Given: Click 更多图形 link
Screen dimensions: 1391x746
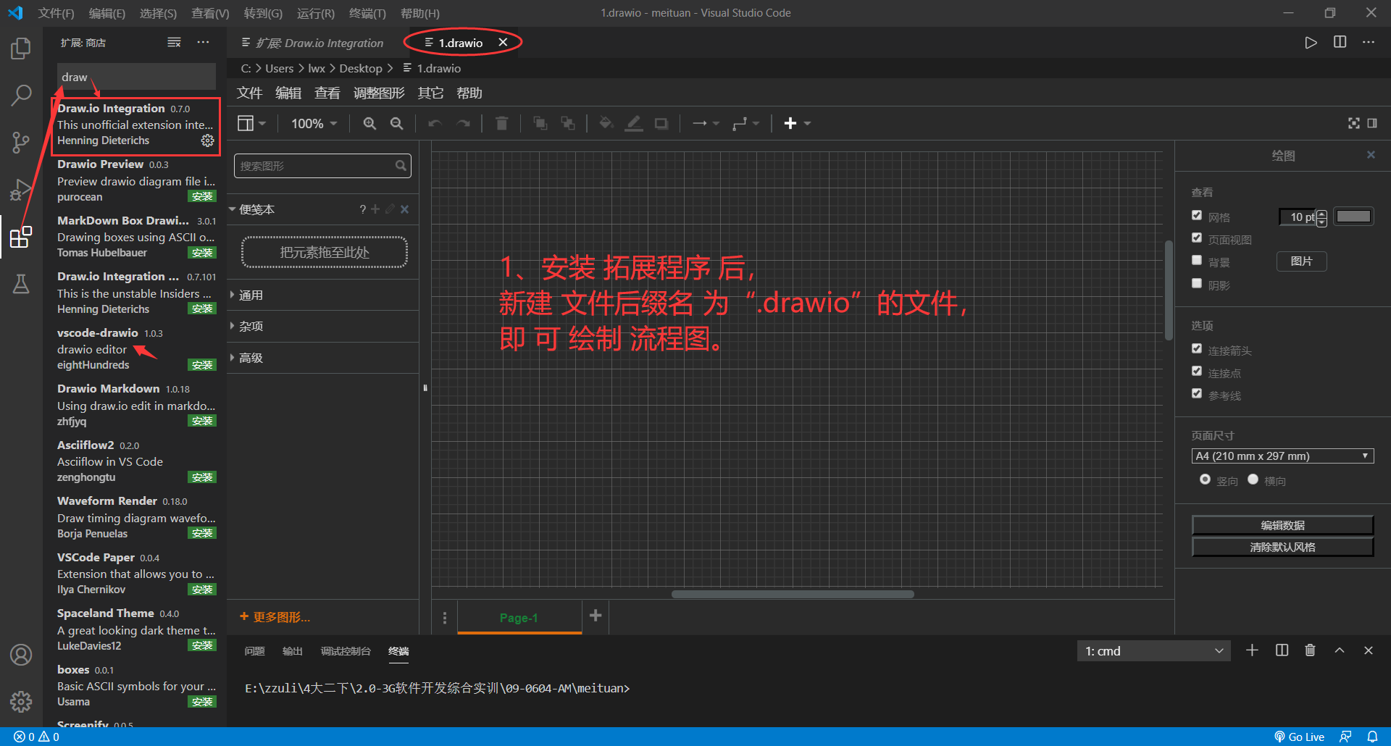Looking at the screenshot, I should click(x=275, y=617).
